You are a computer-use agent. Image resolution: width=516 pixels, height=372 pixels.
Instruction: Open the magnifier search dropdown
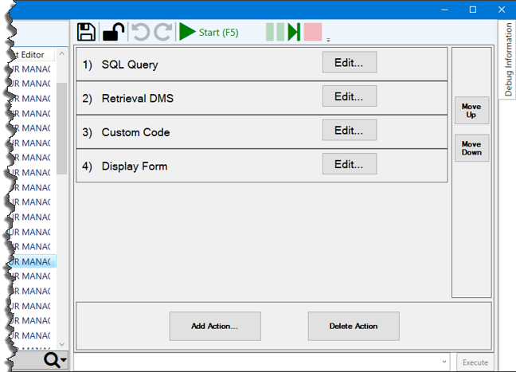point(54,361)
